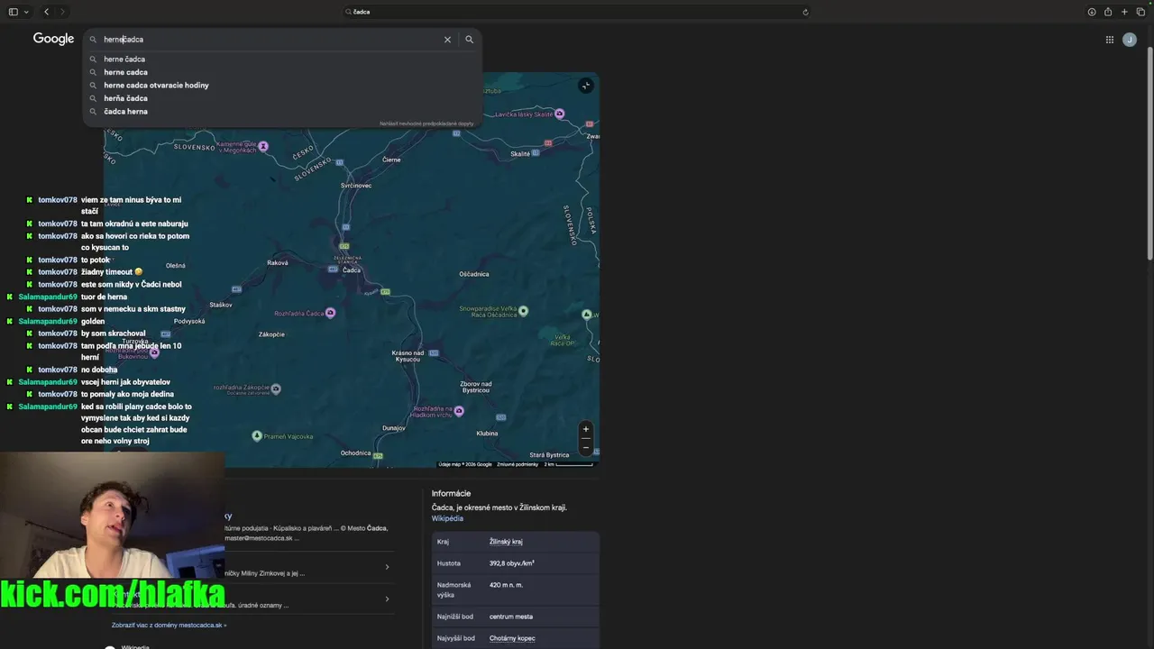
Task: Click the Safari address bar showing čadca
Action: [x=577, y=12]
